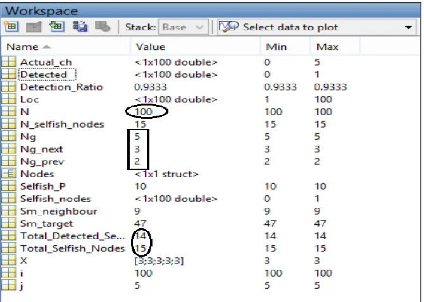Click the Ng_prev variable icon
Screen dimensions: 424x302
(x=9, y=161)
